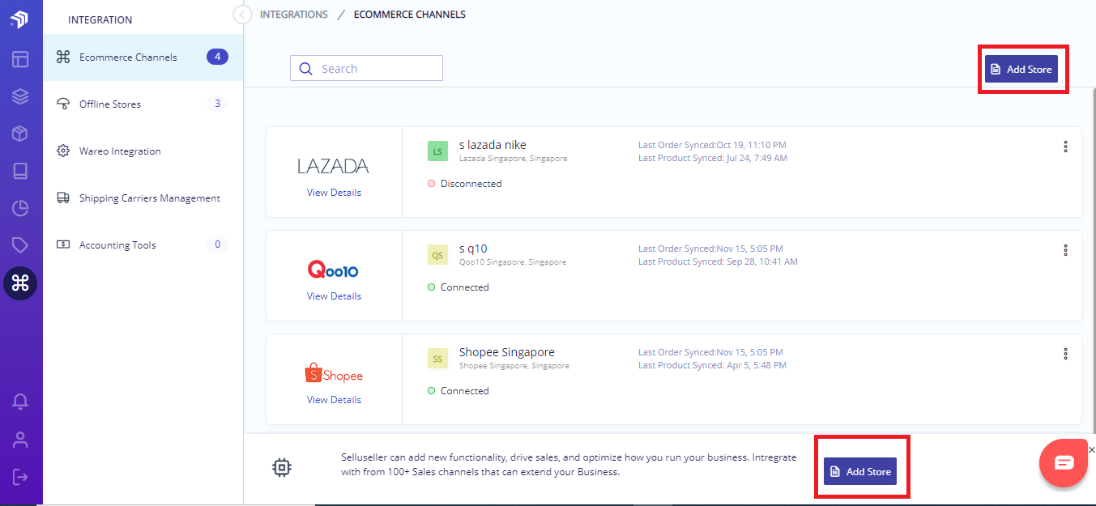Click the Ecommerce Channels count badge 4
This screenshot has height=506, width=1096.
click(217, 57)
